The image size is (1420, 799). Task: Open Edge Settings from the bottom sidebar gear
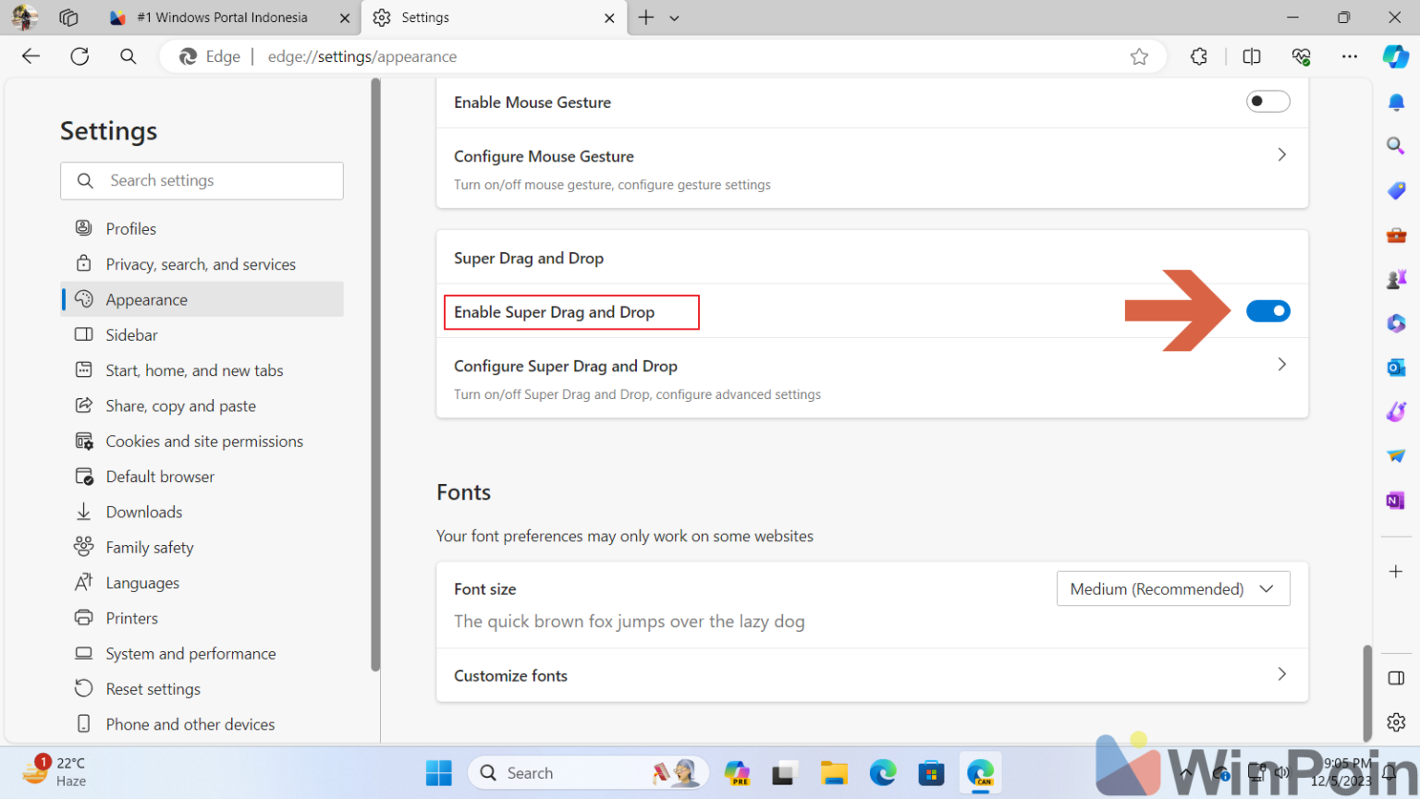pyautogui.click(x=1396, y=722)
